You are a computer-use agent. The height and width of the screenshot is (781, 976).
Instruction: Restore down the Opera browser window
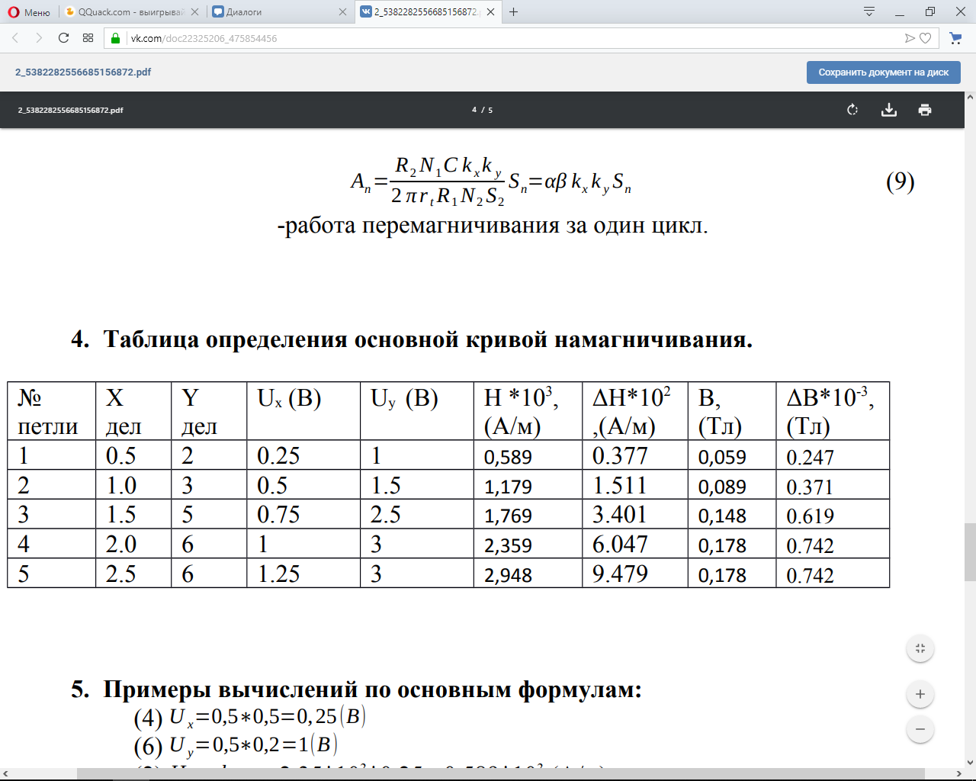(930, 11)
